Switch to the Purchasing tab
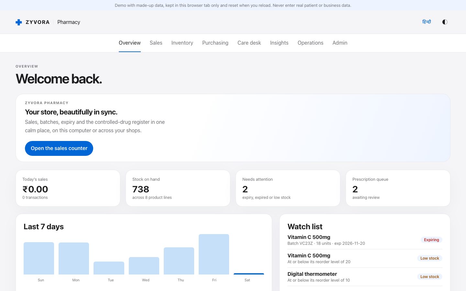This screenshot has height=291, width=466. 215,43
